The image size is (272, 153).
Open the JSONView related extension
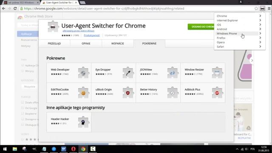tap(158, 73)
